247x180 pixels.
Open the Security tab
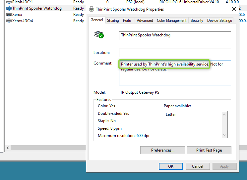pos(197,21)
